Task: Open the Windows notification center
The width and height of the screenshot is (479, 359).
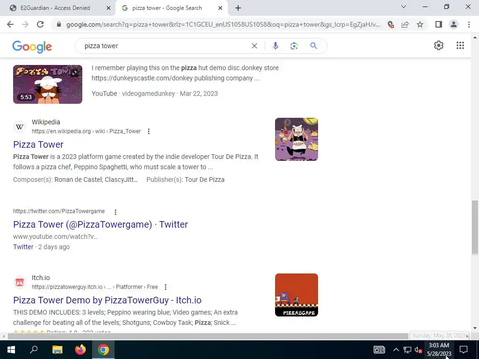Action: pyautogui.click(x=464, y=350)
